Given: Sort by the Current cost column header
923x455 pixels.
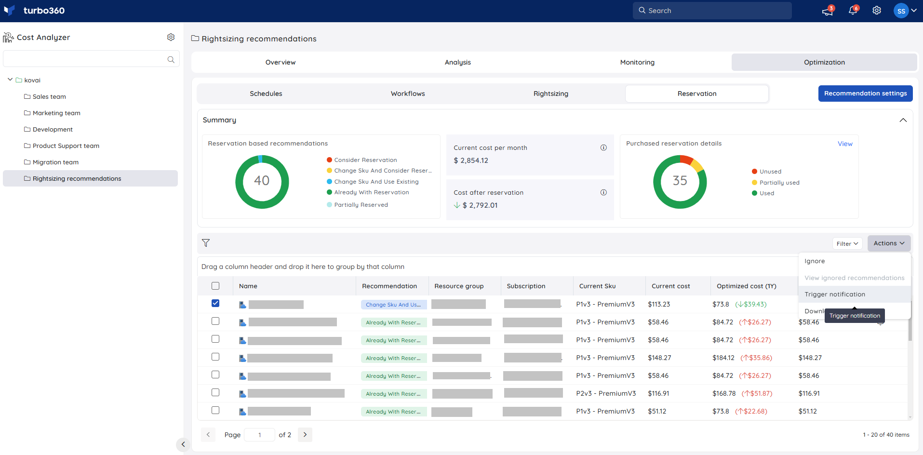Looking at the screenshot, I should pyautogui.click(x=670, y=286).
